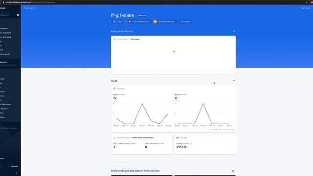Click the Storage info help icon
This screenshot has width=313, height=176.
pos(191,143)
